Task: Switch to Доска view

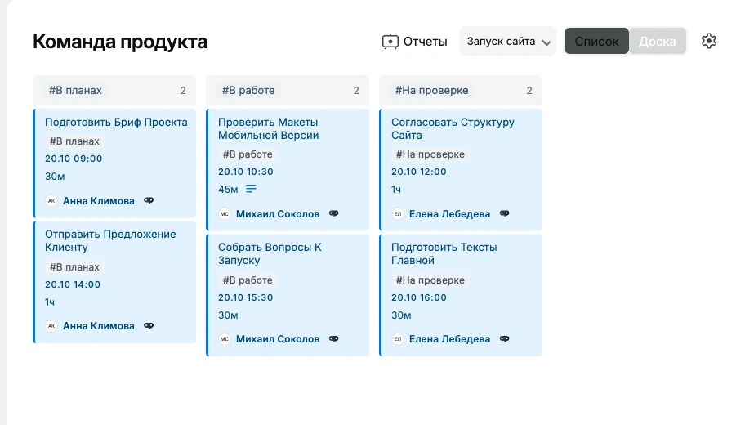Action: [x=657, y=42]
